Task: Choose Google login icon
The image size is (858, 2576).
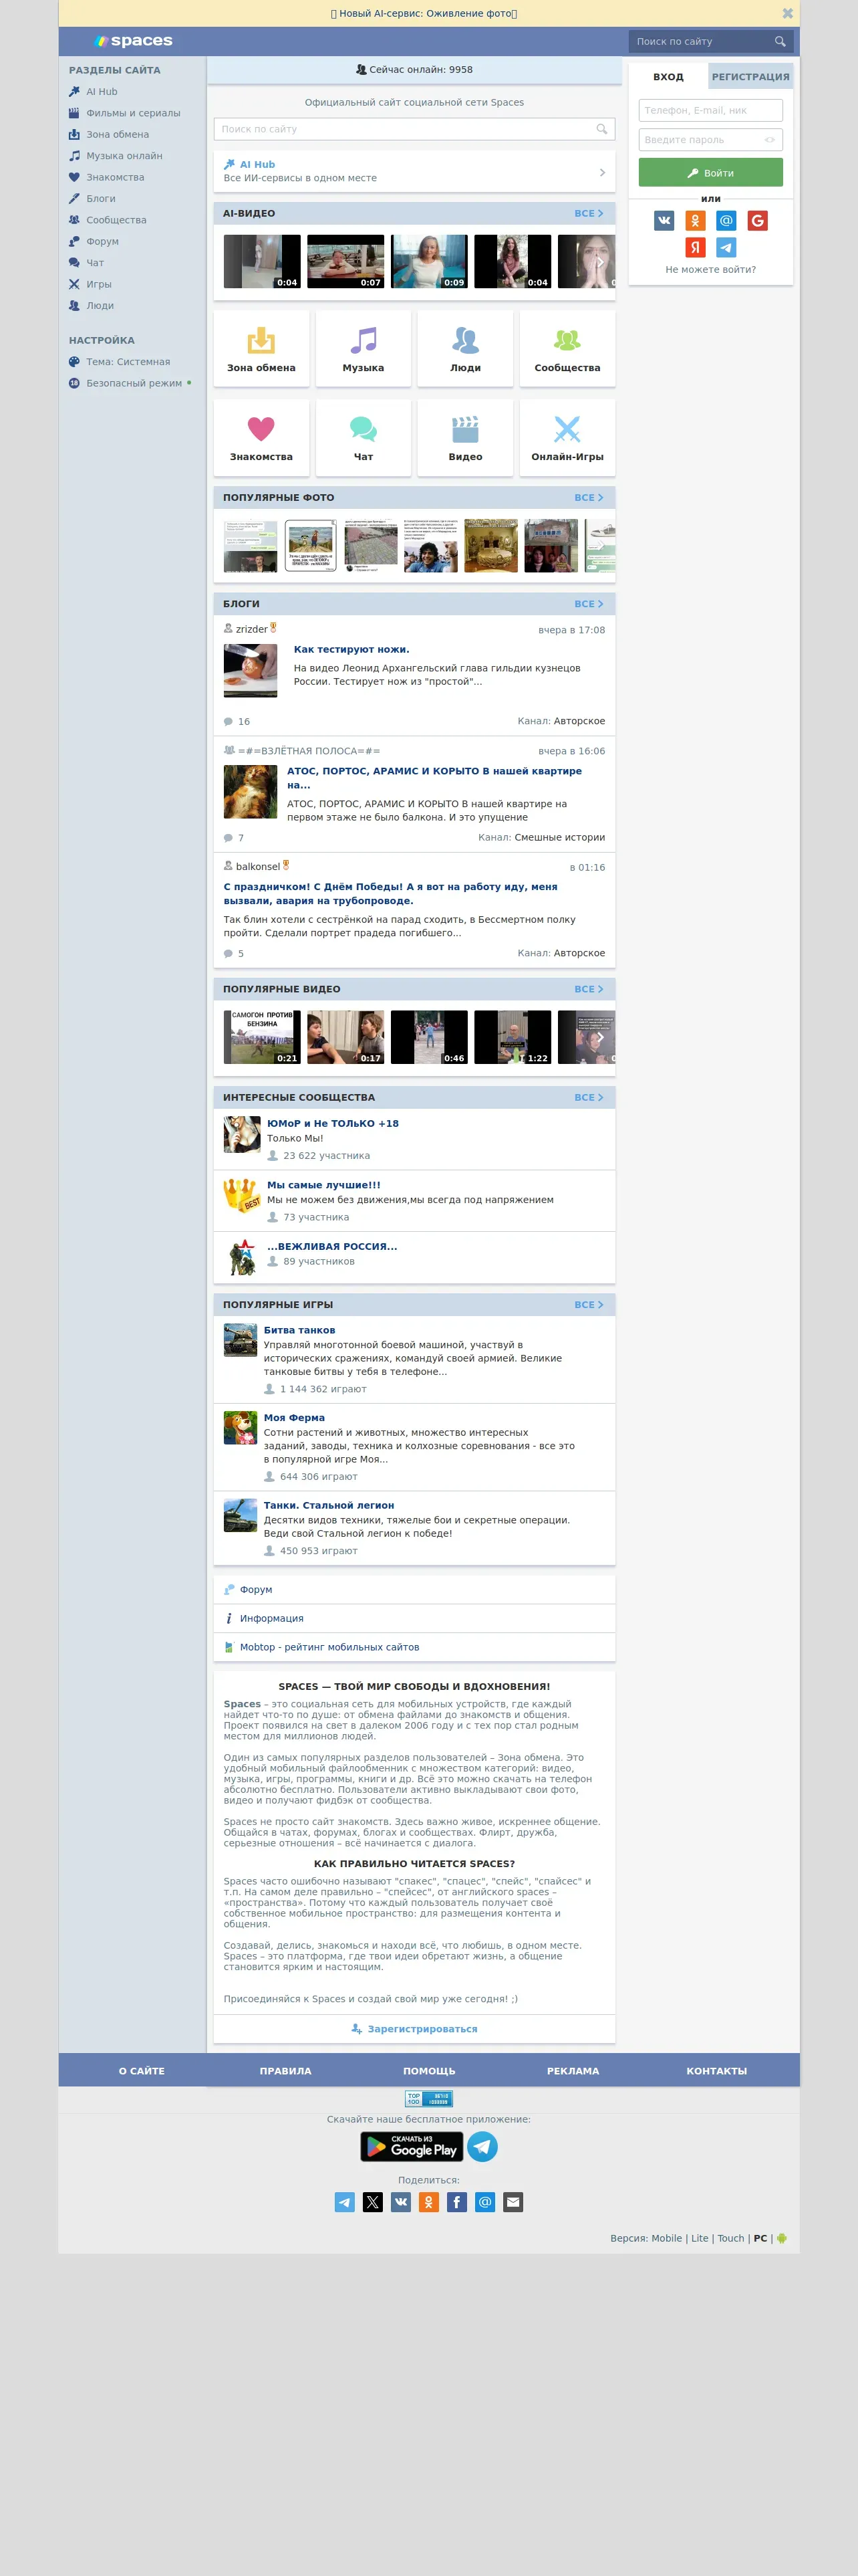Action: point(758,220)
